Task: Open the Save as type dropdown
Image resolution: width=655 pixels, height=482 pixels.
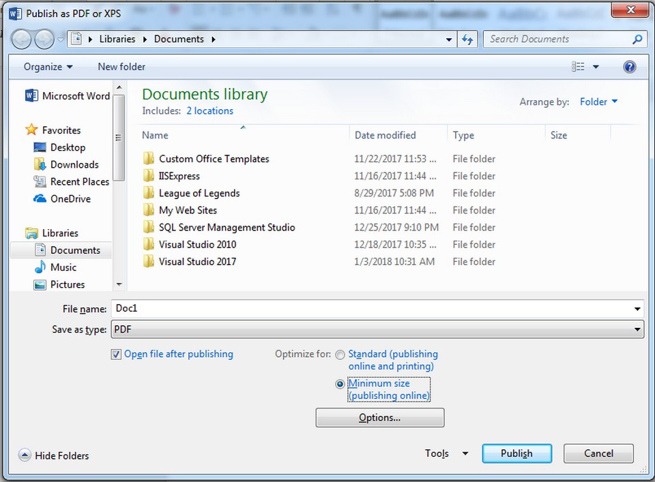Action: [638, 329]
